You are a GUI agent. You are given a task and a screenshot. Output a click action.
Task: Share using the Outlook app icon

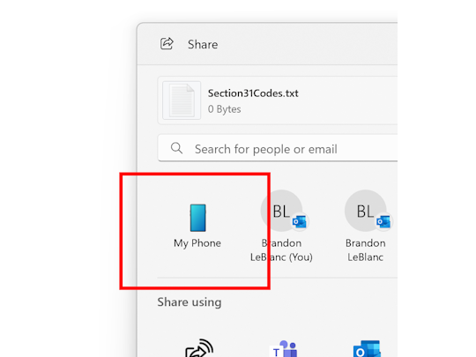click(367, 349)
